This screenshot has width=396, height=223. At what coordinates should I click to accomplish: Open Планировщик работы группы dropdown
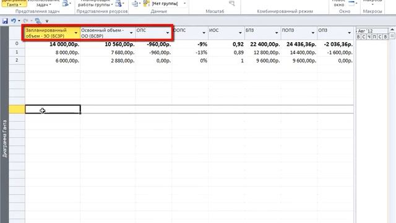point(95,3)
